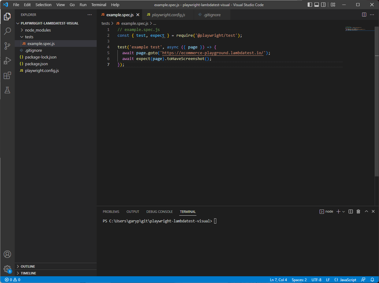Screen dimensions: 379x283
Task: Toggle the bottom panel visibility
Action: pos(316,5)
